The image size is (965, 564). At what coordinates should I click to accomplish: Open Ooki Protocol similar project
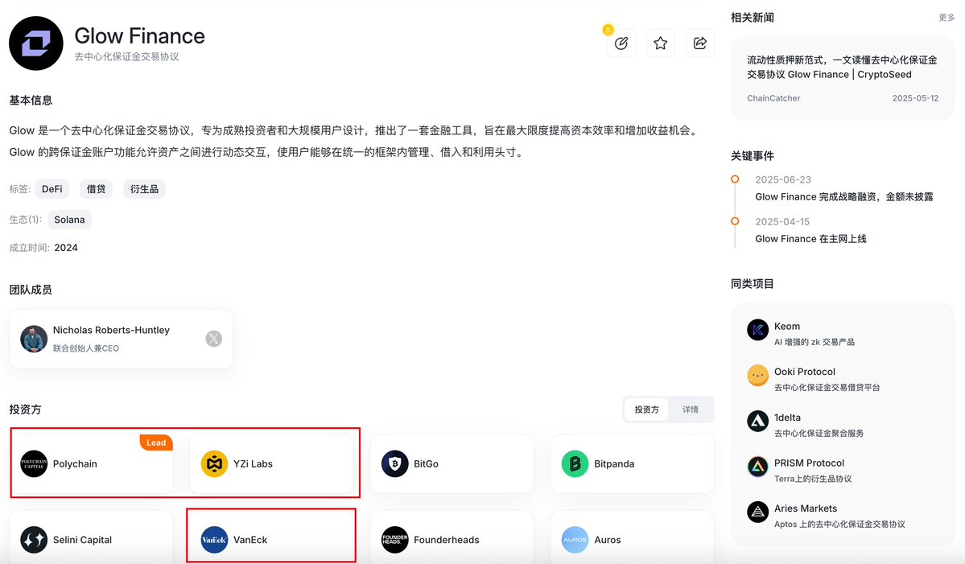(842, 378)
